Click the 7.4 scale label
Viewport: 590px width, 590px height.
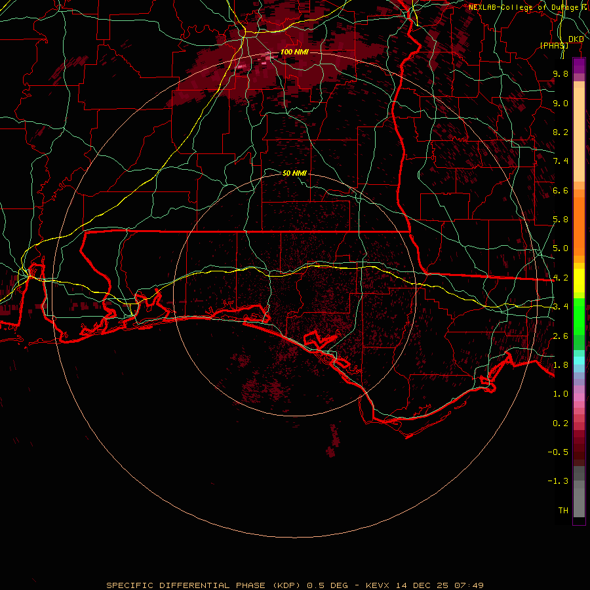[x=560, y=161]
